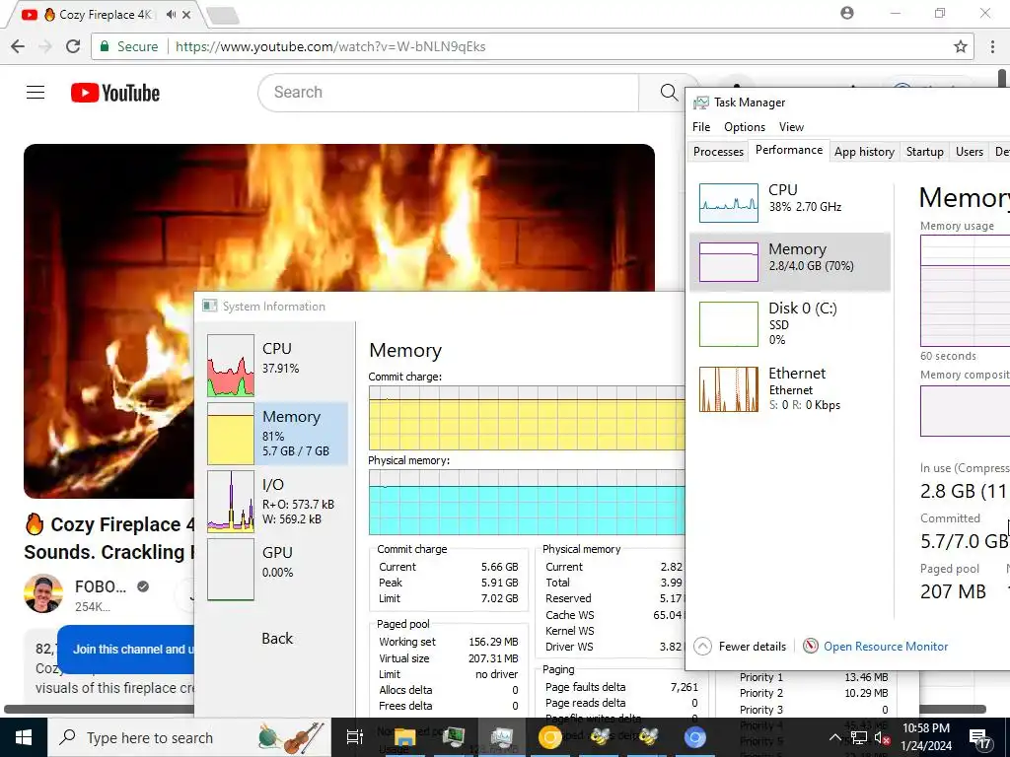
Task: Open the Options menu in Task Manager
Action: click(745, 127)
